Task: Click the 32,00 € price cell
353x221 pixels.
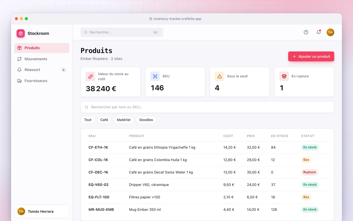Action: (253, 148)
